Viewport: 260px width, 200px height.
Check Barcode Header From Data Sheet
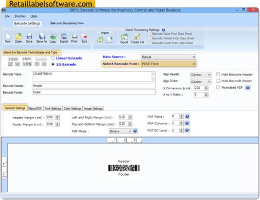point(149,38)
